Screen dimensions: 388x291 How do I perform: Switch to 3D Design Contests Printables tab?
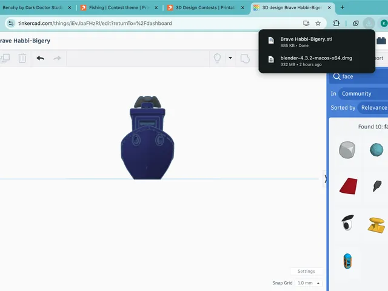[206, 8]
